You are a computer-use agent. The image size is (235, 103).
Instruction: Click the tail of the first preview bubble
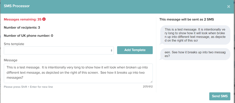point(160,43)
